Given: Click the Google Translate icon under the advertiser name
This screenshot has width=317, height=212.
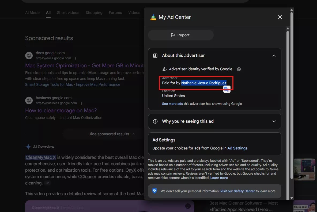Looking at the screenshot, I should pyautogui.click(x=227, y=89).
